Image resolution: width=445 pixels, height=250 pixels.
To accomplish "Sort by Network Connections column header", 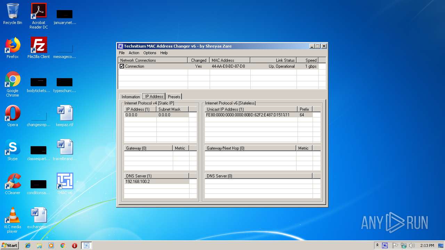I will tap(153, 60).
